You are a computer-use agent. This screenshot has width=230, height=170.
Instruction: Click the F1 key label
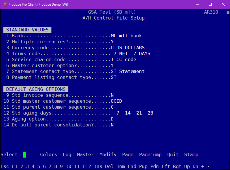15,166
